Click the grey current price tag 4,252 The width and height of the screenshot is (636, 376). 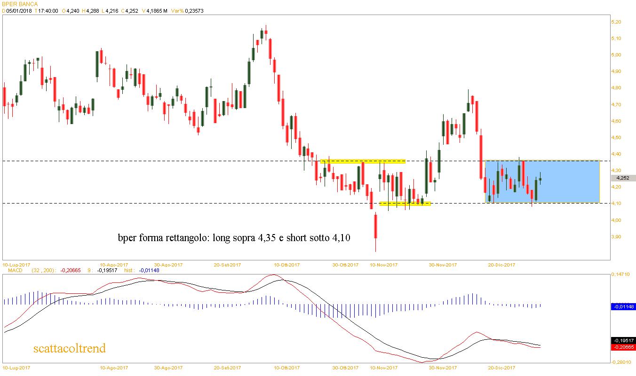pyautogui.click(x=622, y=178)
